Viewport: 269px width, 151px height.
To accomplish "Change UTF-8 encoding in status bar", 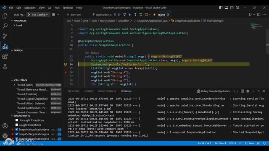I will (232, 143).
